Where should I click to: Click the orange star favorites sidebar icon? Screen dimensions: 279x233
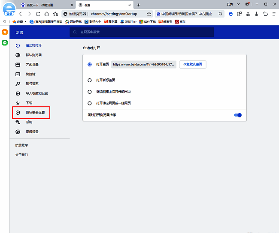point(5,33)
